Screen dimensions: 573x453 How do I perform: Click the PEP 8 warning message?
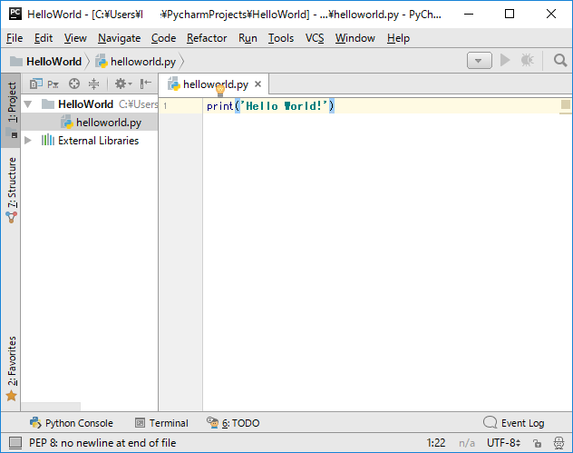coord(102,443)
